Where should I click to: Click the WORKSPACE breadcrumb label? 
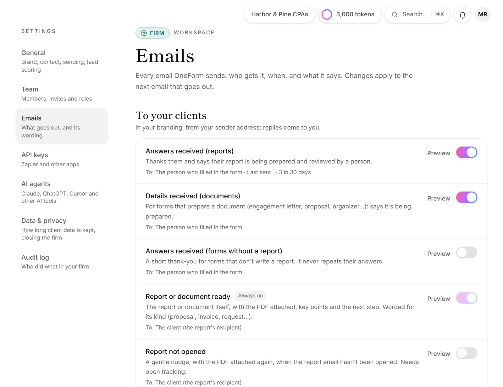(x=194, y=33)
